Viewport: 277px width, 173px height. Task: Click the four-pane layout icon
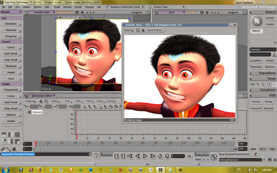pos(17,135)
